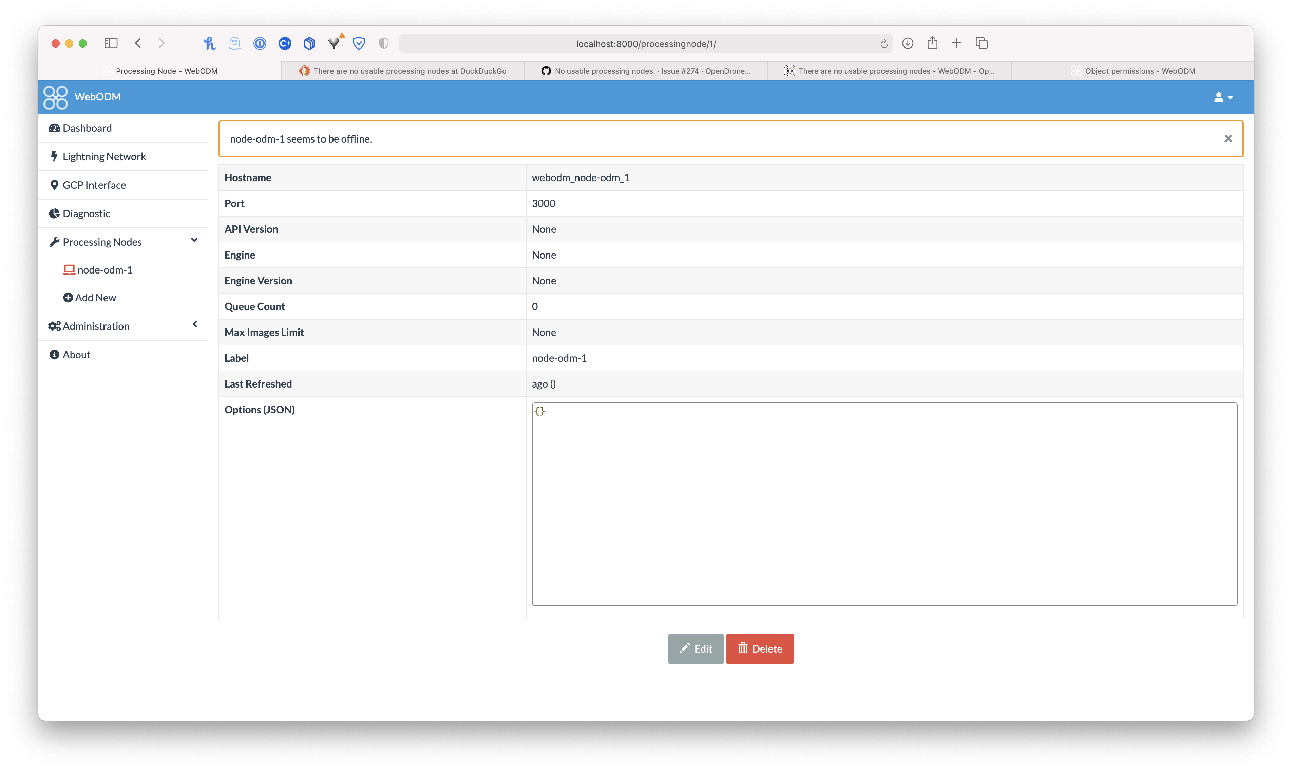Click the red Delete button
Image resolution: width=1292 pixels, height=771 pixels.
[760, 648]
